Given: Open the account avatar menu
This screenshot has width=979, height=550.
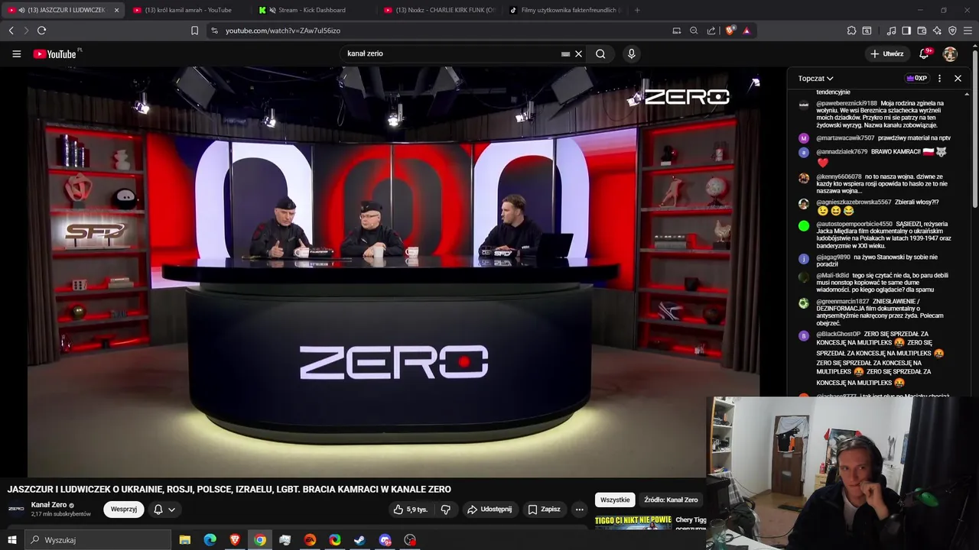Looking at the screenshot, I should coord(950,53).
